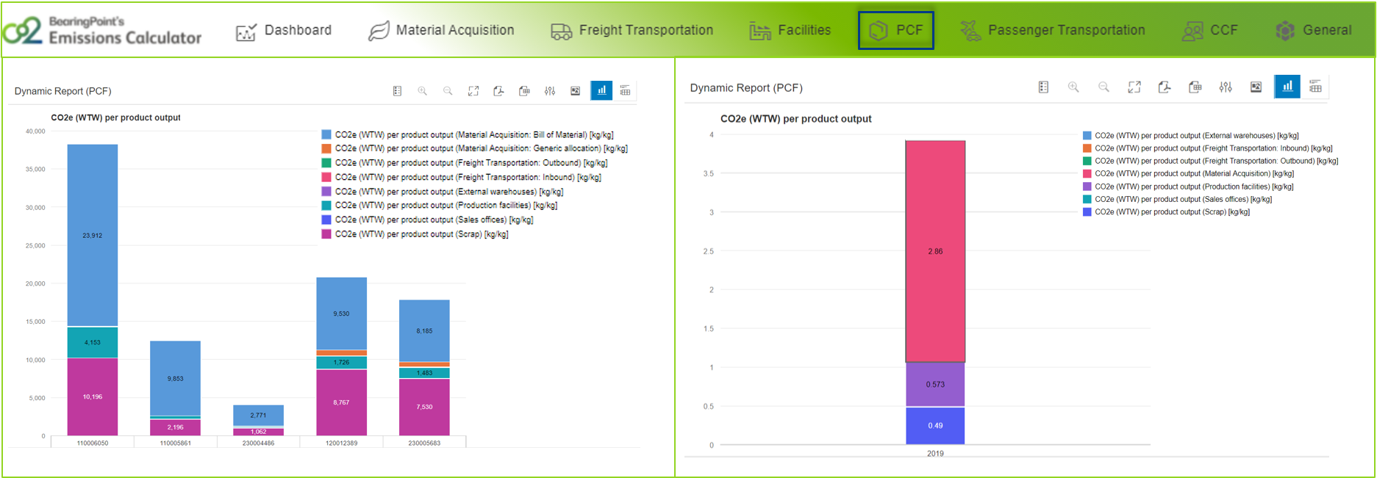Click the 2.86 Material Acquisition segment in 2019 bar
Viewport: 1377px width, 478px height.
point(935,251)
